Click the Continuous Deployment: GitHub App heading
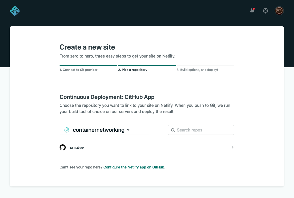Image resolution: width=294 pixels, height=198 pixels. point(107,97)
